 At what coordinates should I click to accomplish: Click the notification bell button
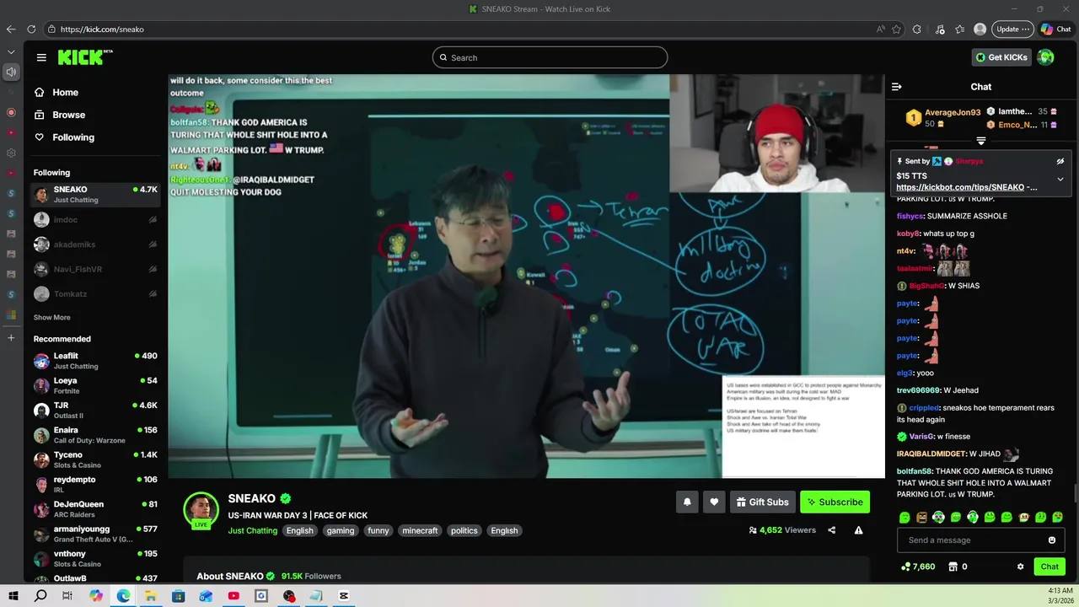687,502
